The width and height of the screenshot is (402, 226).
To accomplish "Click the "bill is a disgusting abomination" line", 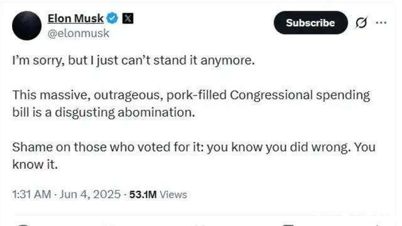I will (104, 112).
